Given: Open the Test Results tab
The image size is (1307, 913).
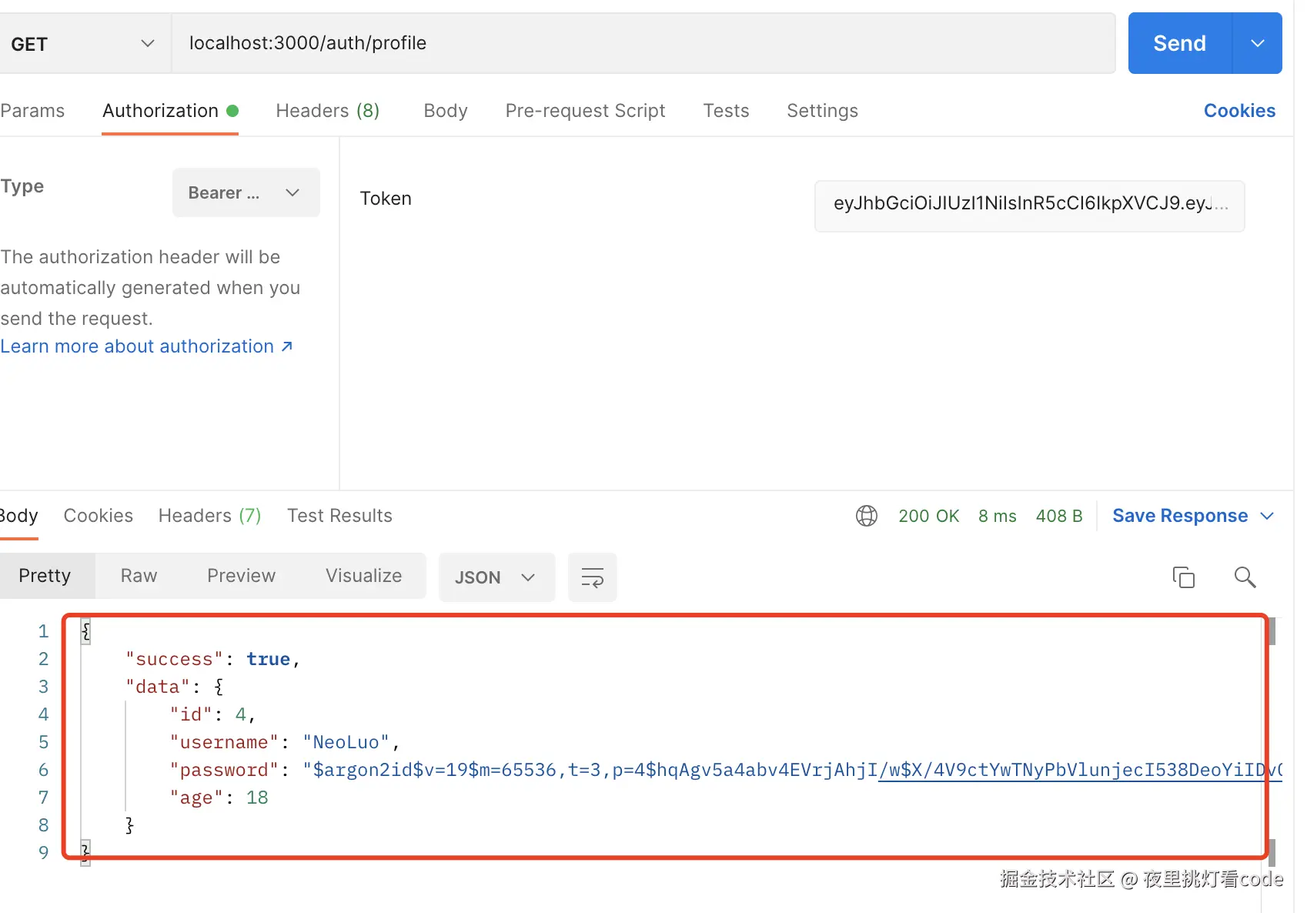Looking at the screenshot, I should (x=339, y=516).
